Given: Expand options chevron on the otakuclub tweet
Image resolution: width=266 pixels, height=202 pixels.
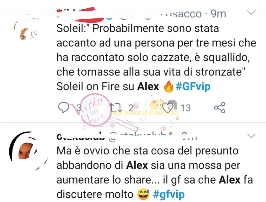Looking at the screenshot, I should tap(251, 136).
